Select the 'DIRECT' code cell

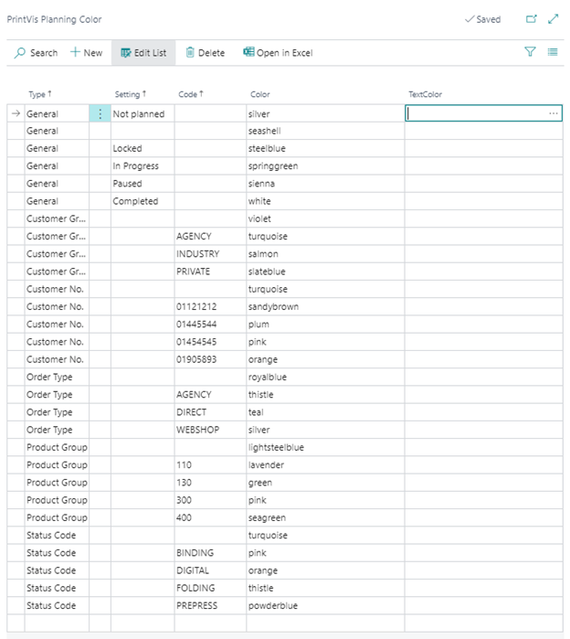pos(210,412)
